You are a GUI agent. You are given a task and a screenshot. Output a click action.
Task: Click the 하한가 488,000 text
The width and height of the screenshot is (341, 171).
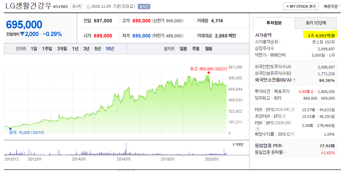point(167,36)
